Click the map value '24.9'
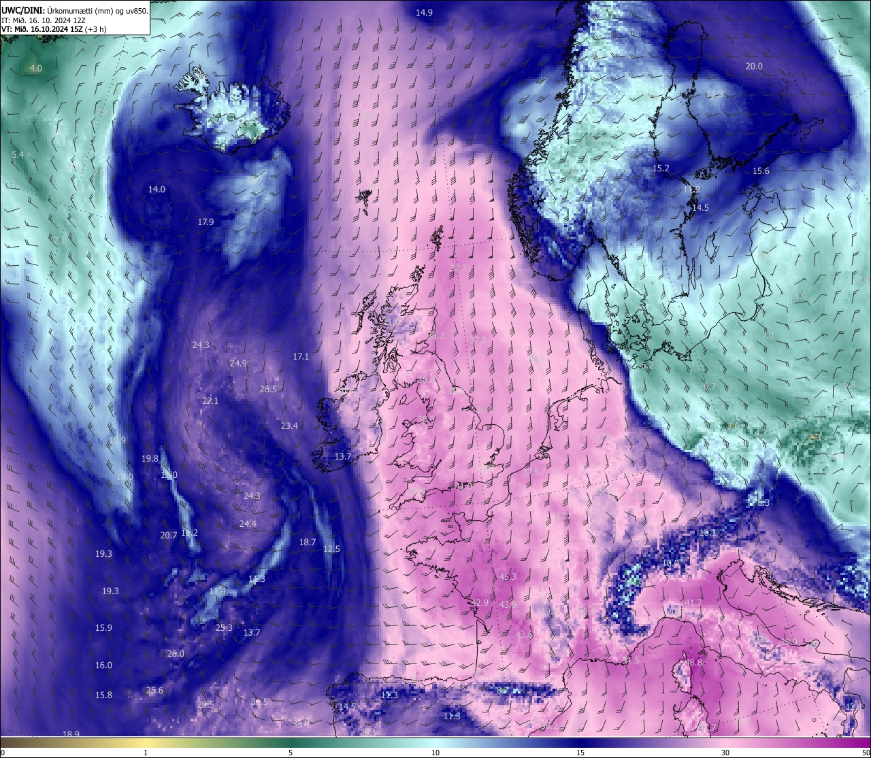871x758 pixels. (x=238, y=363)
